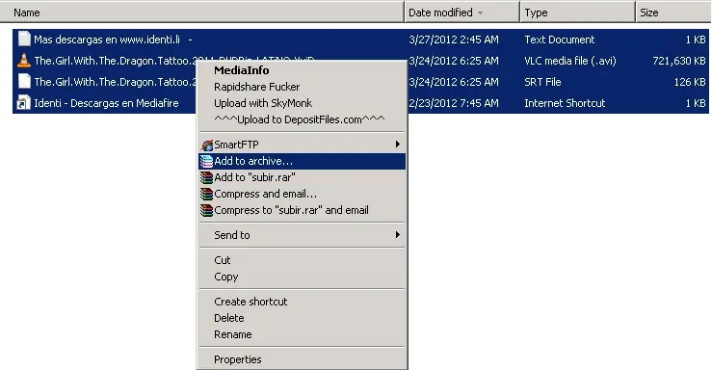Click the shortcut icon beside Identi - Descargas en Mediafire
This screenshot has height=370, width=712.
point(24,103)
